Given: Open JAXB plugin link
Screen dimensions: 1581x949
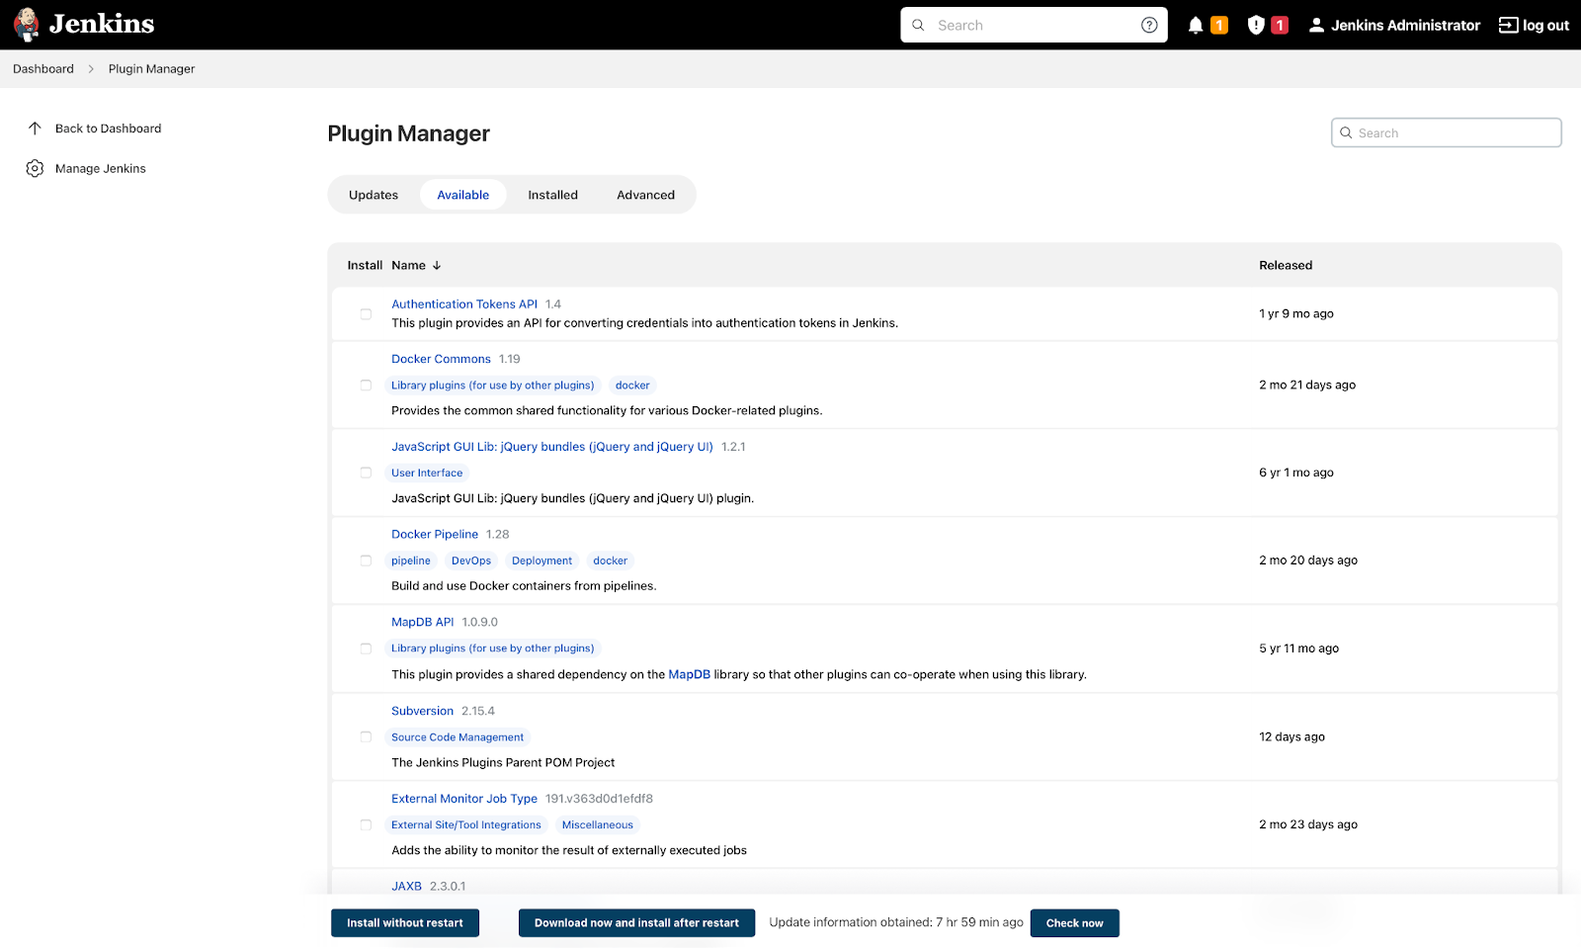Looking at the screenshot, I should (x=407, y=887).
